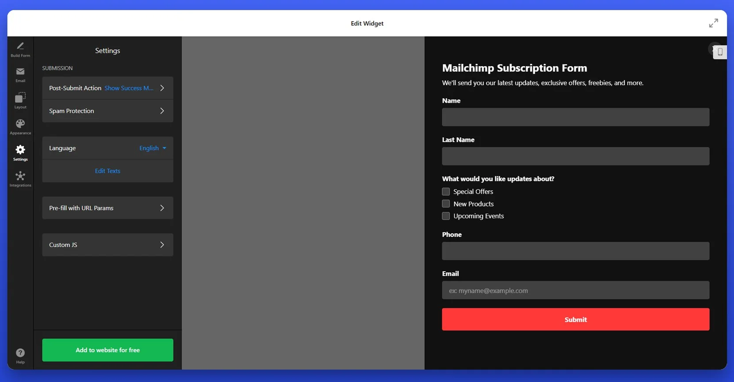Open the Language English dropdown
Image resolution: width=734 pixels, height=382 pixels.
pyautogui.click(x=153, y=148)
